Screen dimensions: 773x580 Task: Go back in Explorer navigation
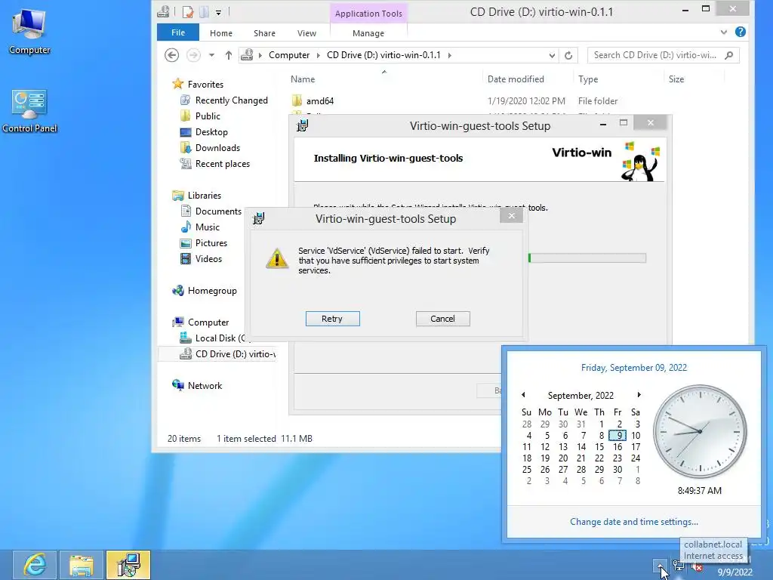[171, 54]
